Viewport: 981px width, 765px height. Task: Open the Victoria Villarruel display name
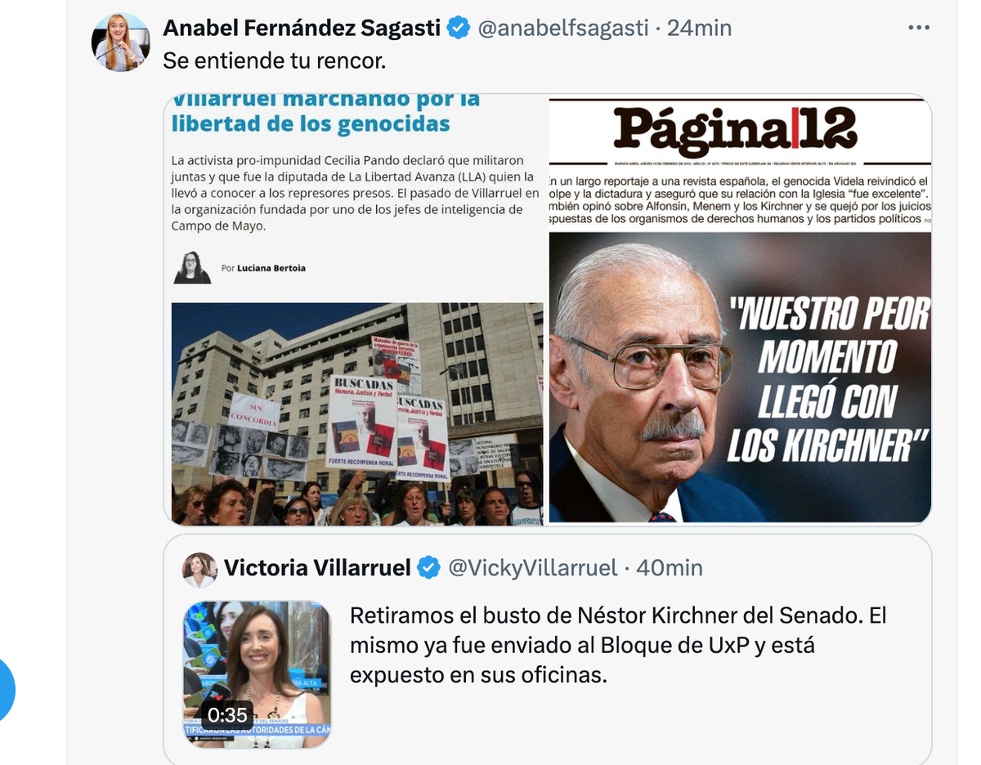click(317, 567)
